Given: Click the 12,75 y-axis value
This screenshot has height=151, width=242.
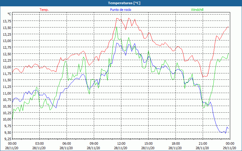Looking at the screenshot, I should tap(7, 47).
